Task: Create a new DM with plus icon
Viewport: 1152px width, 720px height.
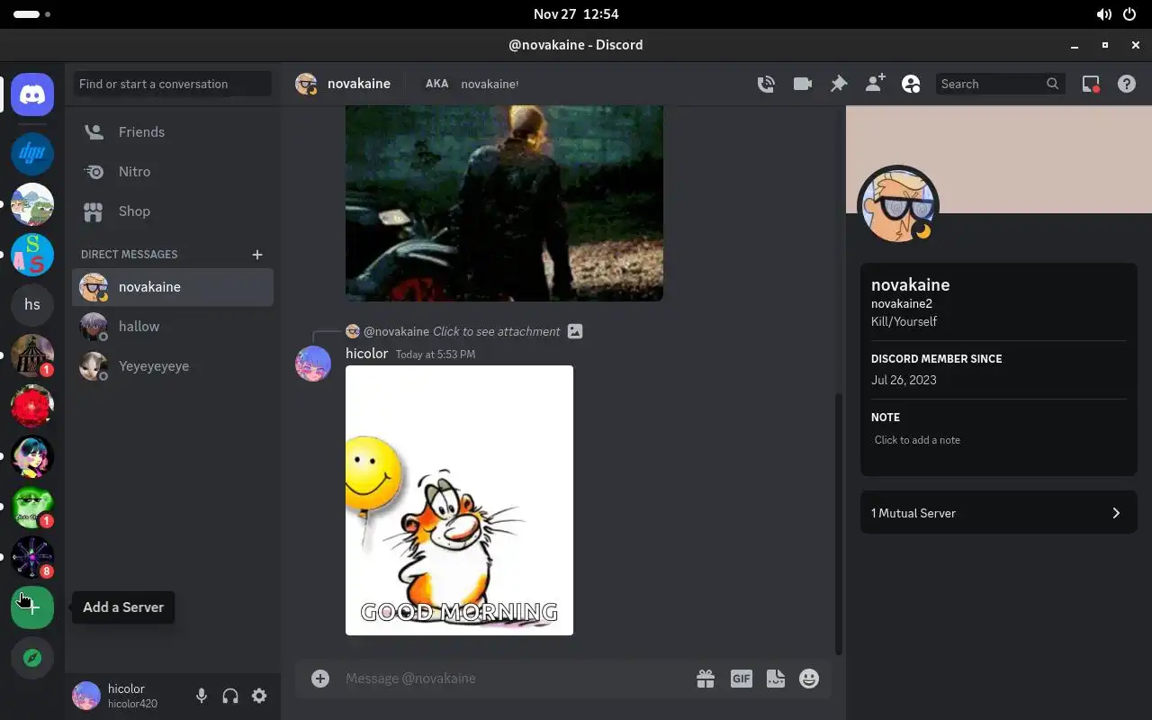Action: coord(257,255)
